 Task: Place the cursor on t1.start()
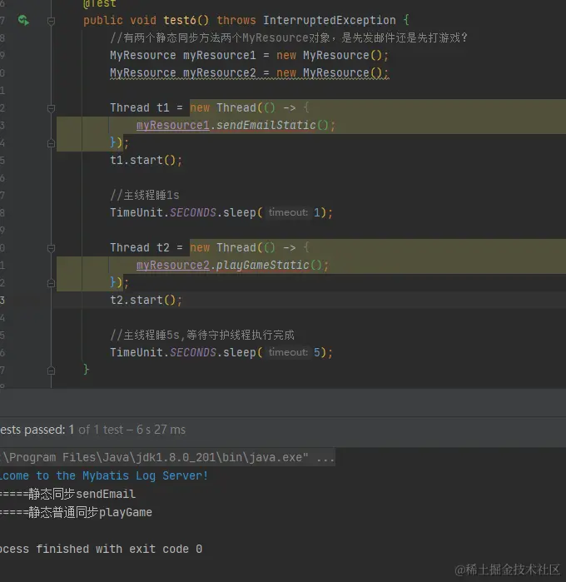[x=146, y=161]
